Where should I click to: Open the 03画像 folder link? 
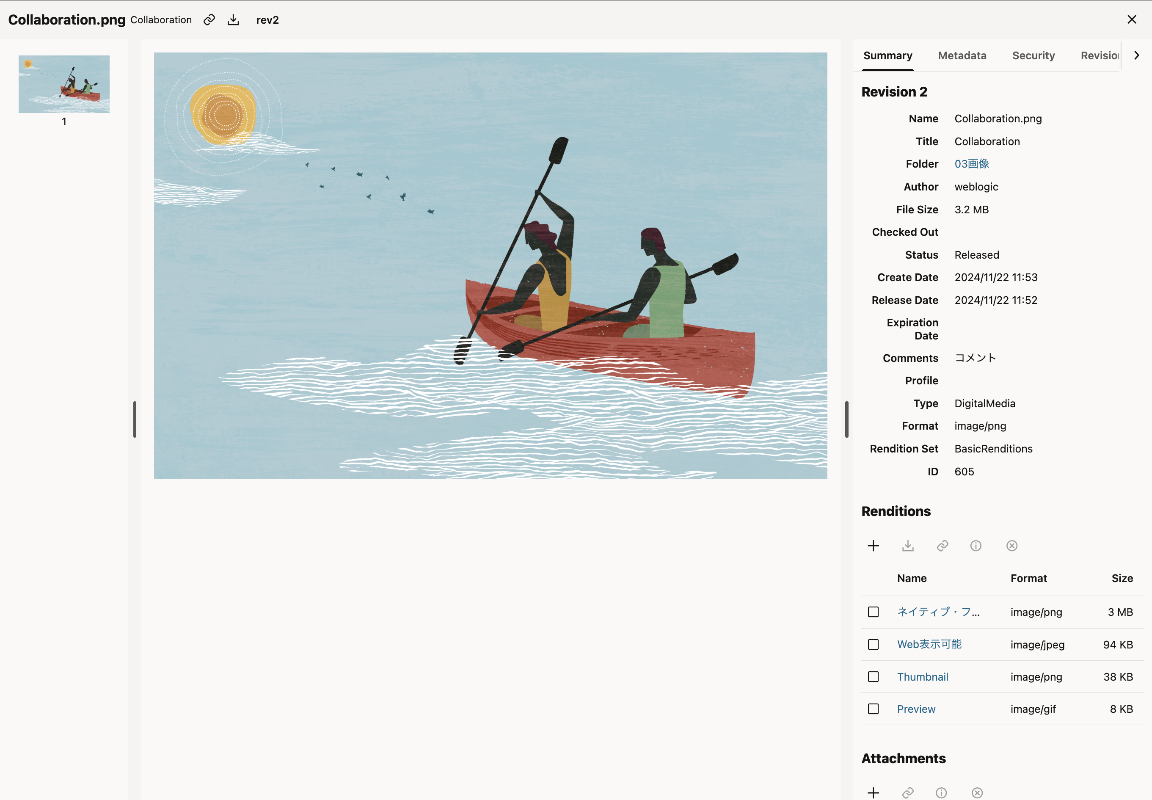coord(971,164)
